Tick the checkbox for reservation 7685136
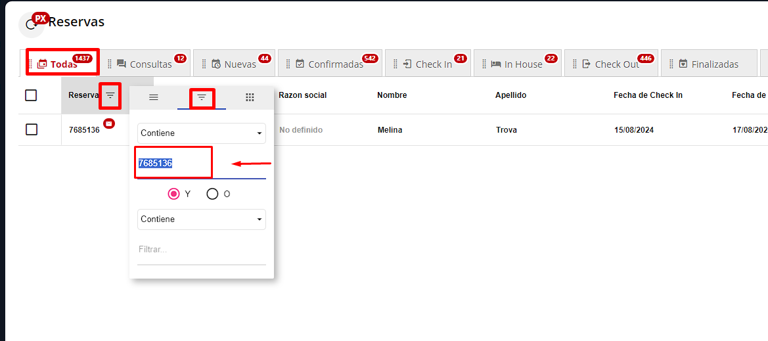Image resolution: width=768 pixels, height=341 pixels. (31, 129)
